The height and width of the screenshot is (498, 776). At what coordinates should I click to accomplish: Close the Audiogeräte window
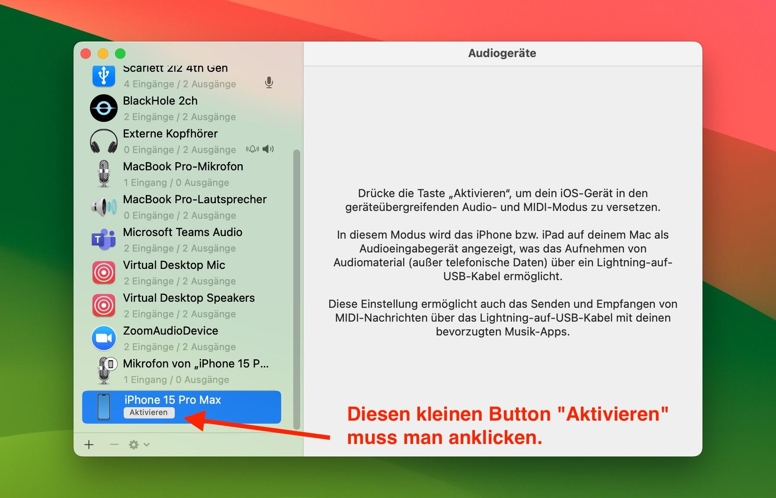(86, 54)
